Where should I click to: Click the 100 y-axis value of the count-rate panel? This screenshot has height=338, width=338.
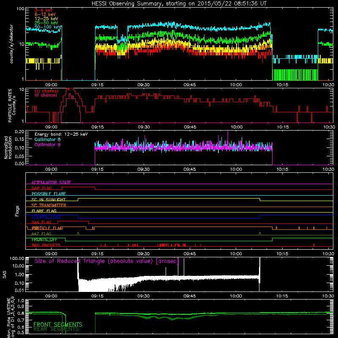(20, 9)
